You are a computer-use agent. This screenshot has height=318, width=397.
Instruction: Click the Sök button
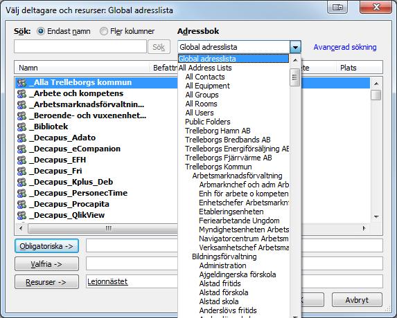click(x=159, y=47)
